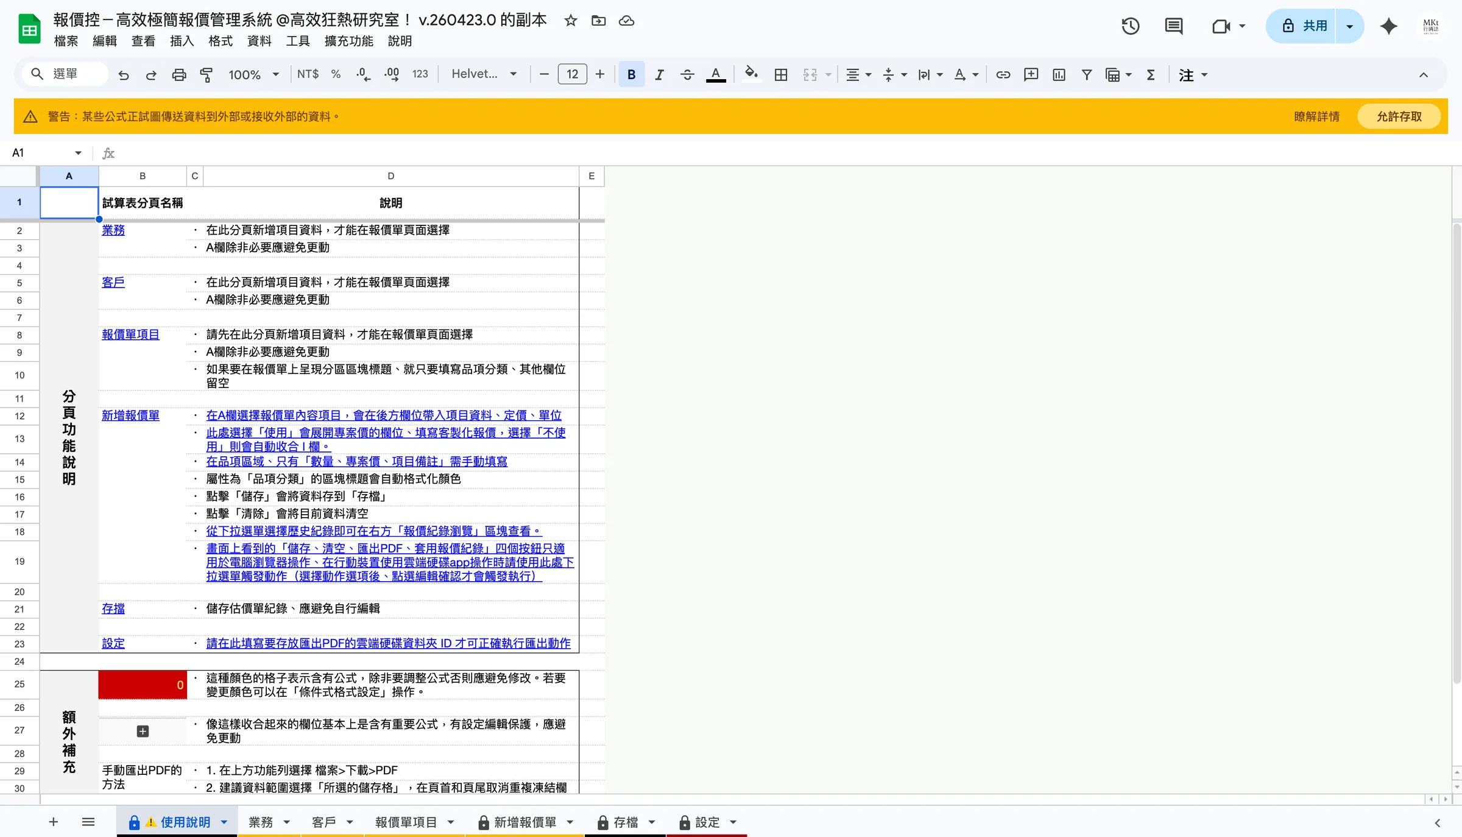Click the functions sigma icon
This screenshot has height=837, width=1462.
1151,74
